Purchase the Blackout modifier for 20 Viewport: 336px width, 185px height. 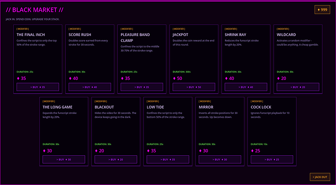pyautogui.click(x=116, y=159)
